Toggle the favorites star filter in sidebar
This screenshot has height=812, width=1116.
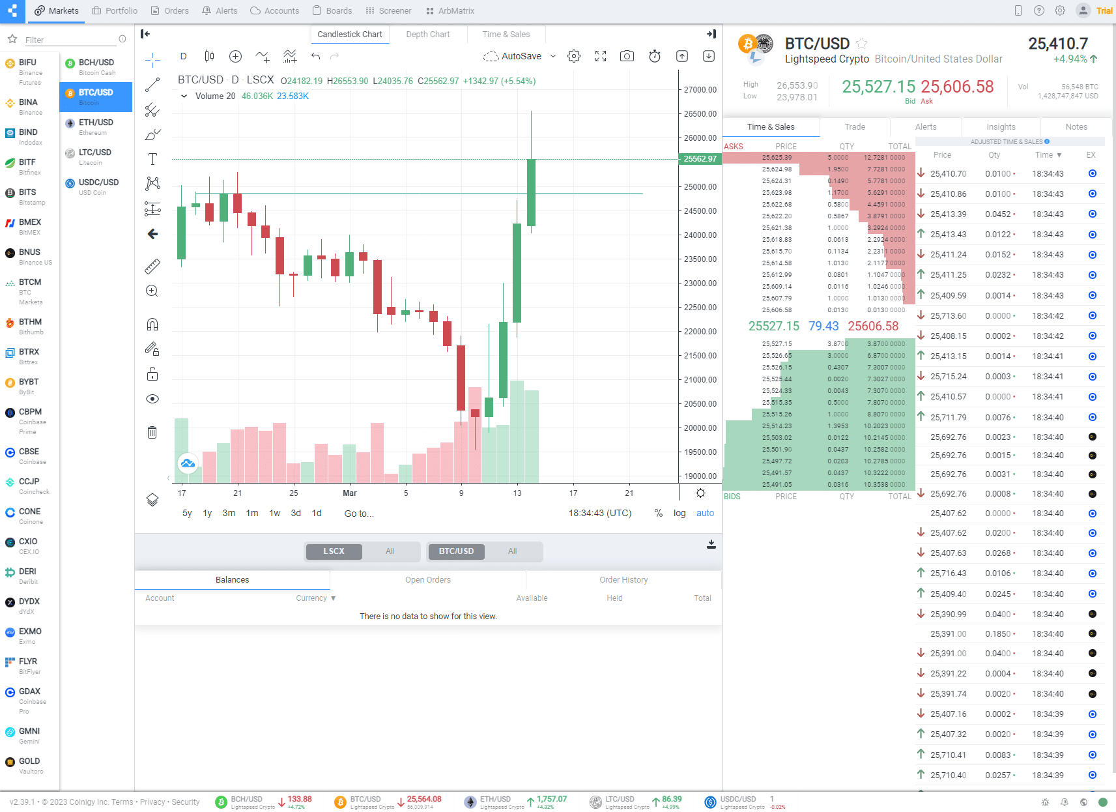coord(12,39)
